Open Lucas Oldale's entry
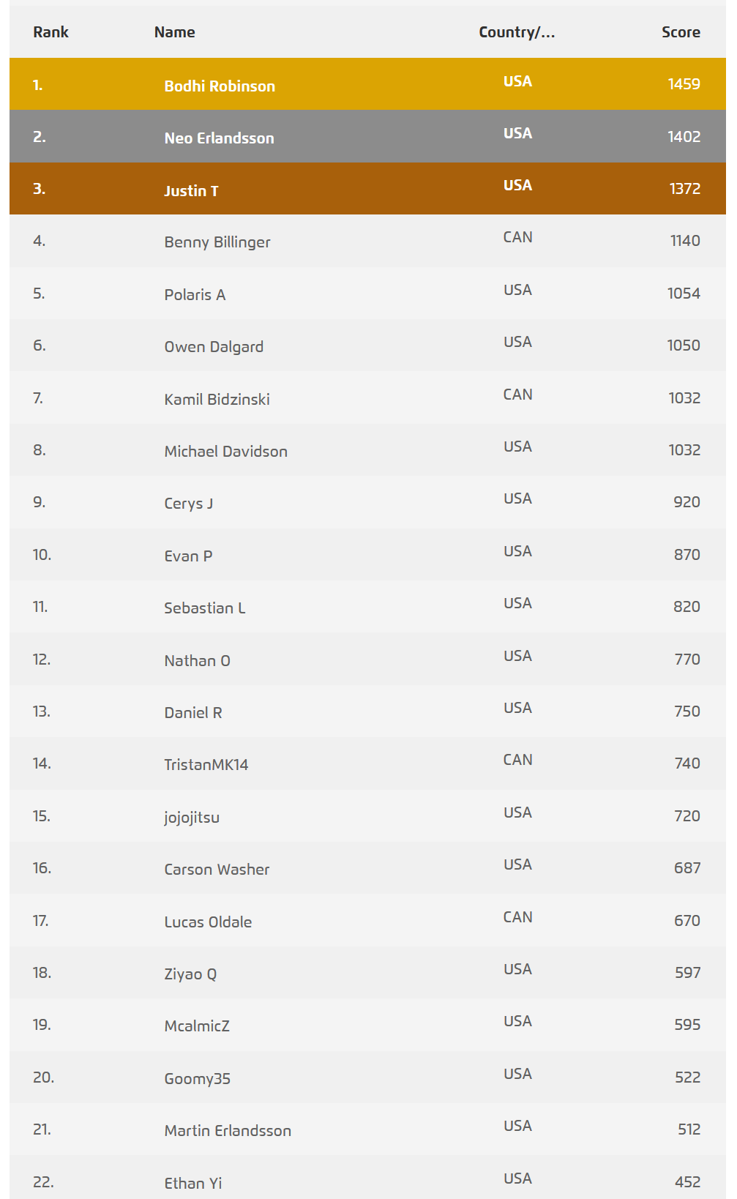The image size is (737, 1199). click(x=208, y=922)
